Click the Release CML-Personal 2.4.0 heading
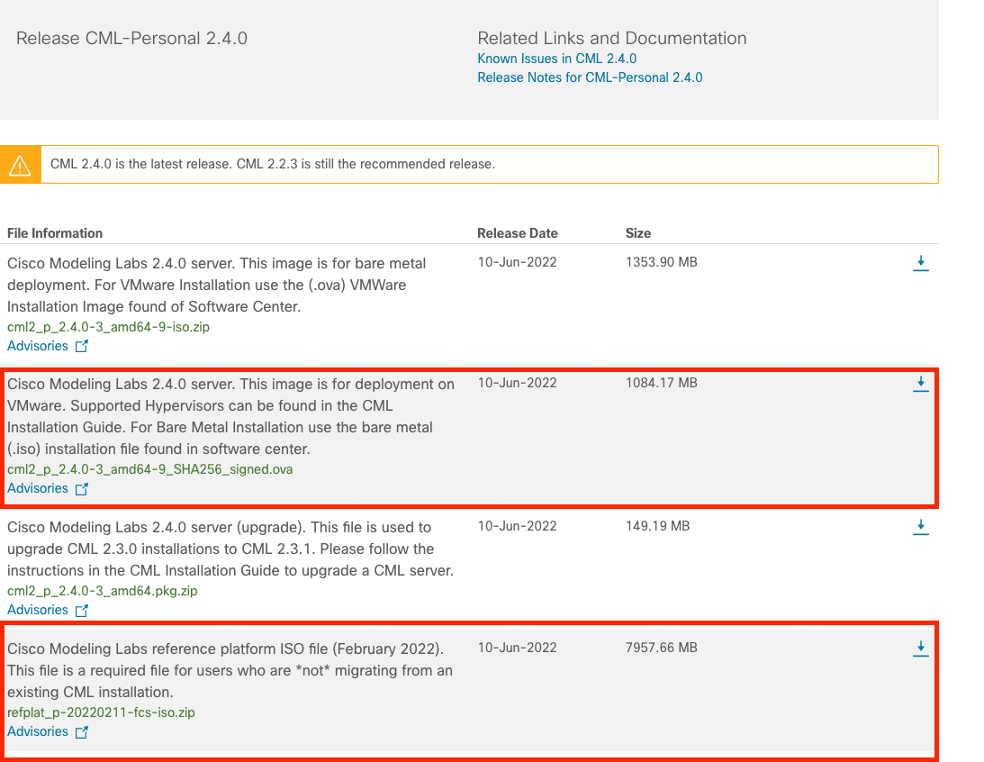Image resolution: width=984 pixels, height=762 pixels. point(131,39)
